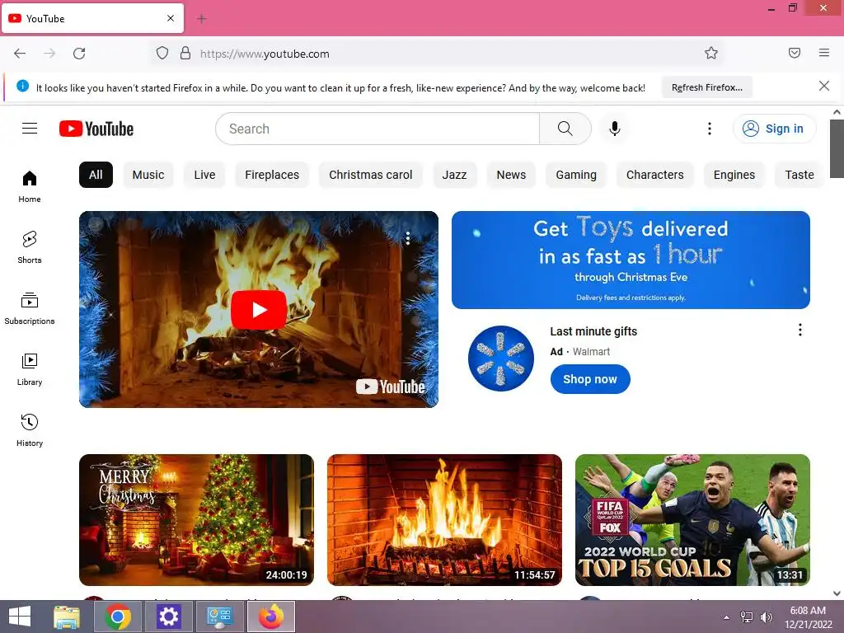Open tracking protection shield icon
Screen dimensions: 844x633
pyautogui.click(x=162, y=54)
